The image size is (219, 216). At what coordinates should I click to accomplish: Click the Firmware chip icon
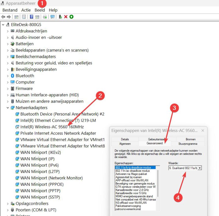(x=12, y=88)
